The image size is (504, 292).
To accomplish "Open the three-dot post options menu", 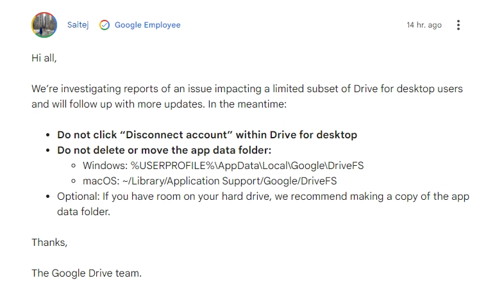I will click(x=458, y=25).
